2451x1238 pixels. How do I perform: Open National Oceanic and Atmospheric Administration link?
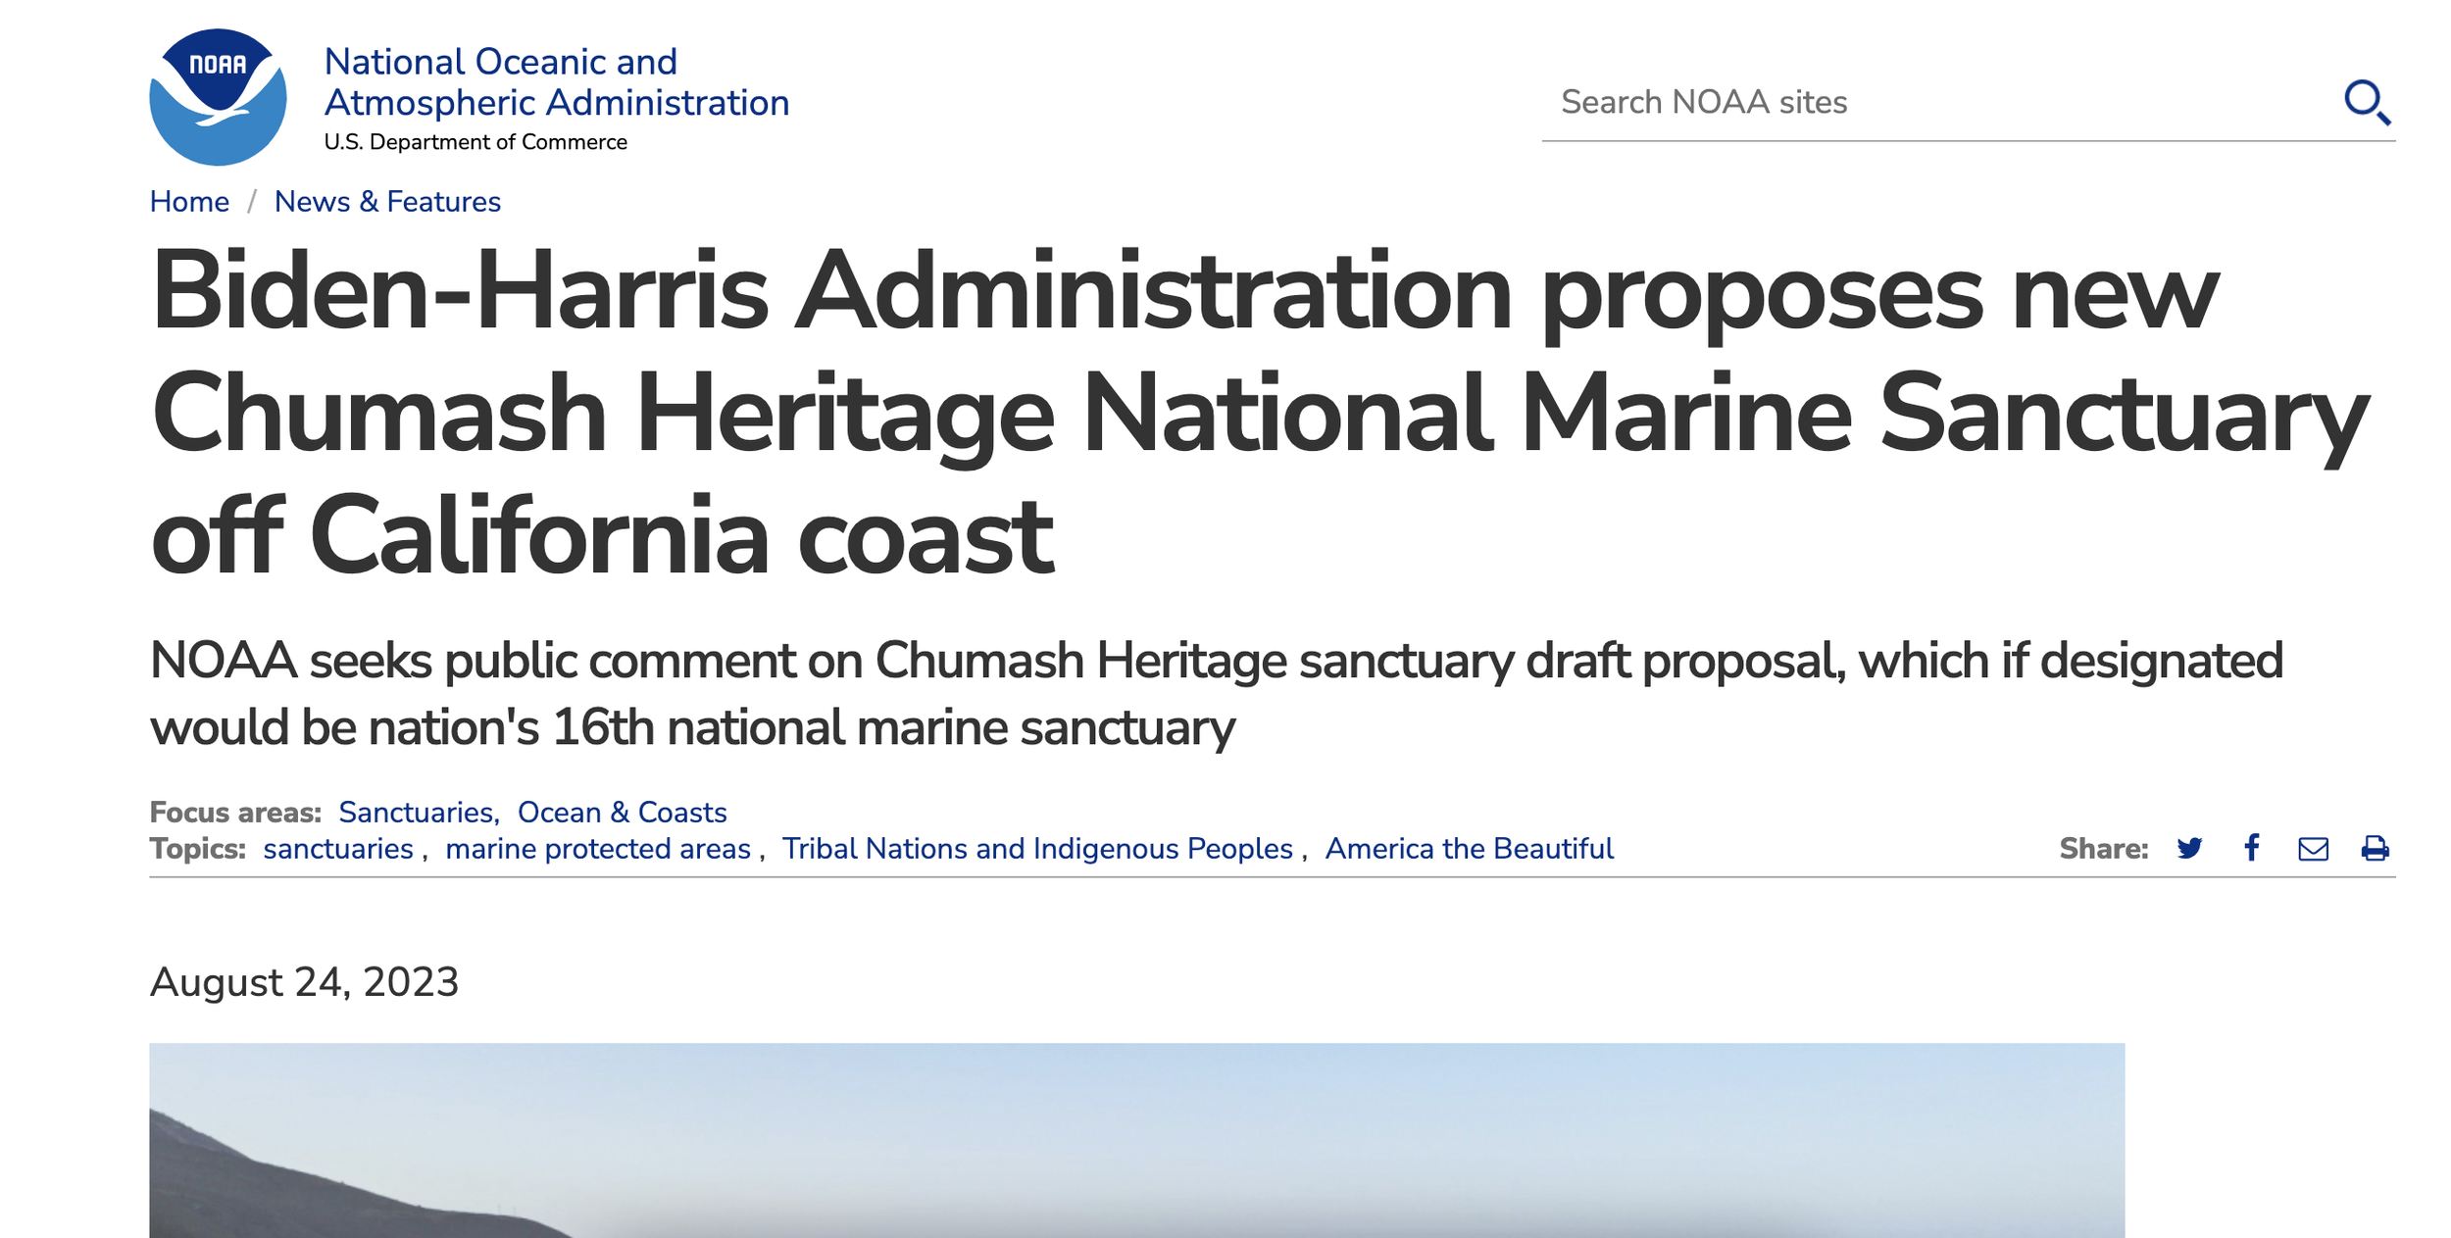tap(556, 82)
